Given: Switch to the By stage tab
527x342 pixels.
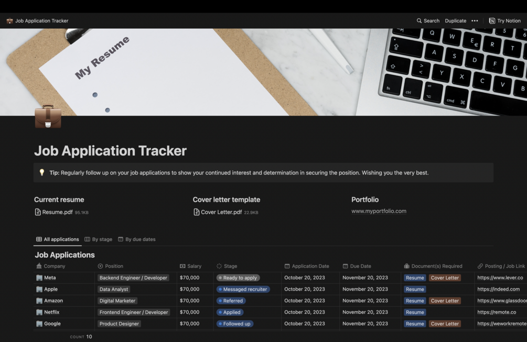Looking at the screenshot, I should (98, 239).
